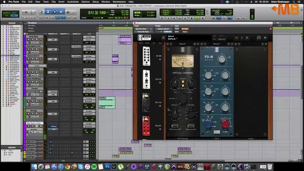The image size is (304, 171).
Task: Click the Native label in plugin header
Action: click(185, 32)
